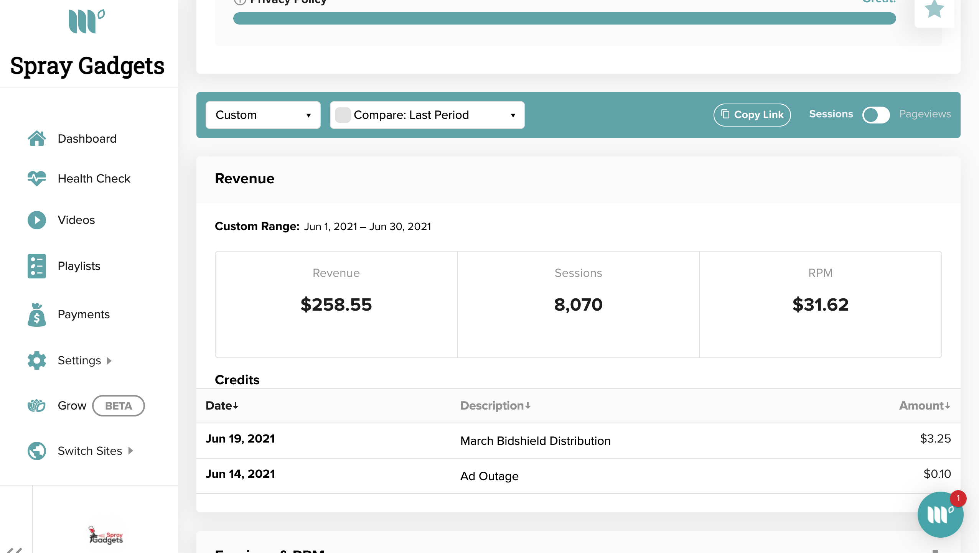Click the Revenue $258.55 card
This screenshot has width=979, height=553.
pos(336,304)
